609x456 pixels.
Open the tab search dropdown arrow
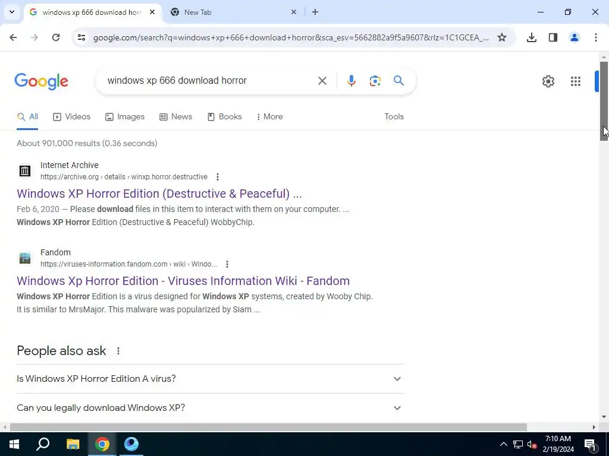[x=12, y=12]
